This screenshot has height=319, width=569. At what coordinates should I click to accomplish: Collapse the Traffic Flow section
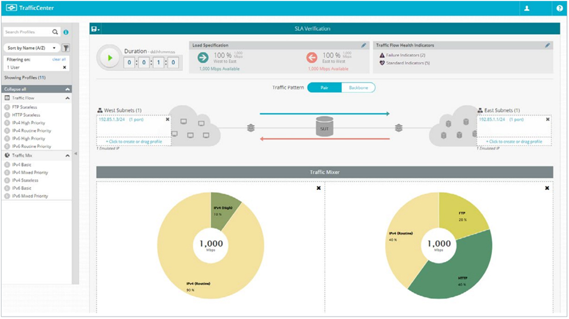coord(68,98)
